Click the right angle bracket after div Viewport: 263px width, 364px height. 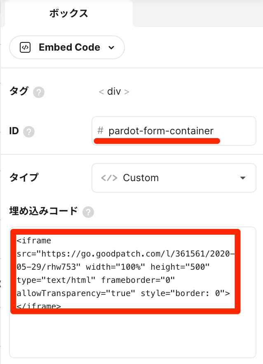(x=127, y=92)
